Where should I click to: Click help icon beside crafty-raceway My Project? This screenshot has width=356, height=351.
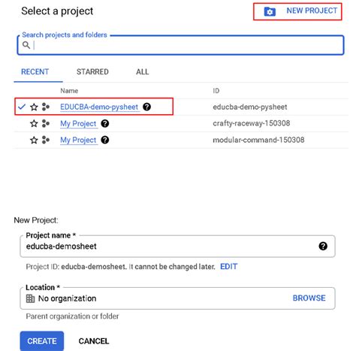coord(105,123)
